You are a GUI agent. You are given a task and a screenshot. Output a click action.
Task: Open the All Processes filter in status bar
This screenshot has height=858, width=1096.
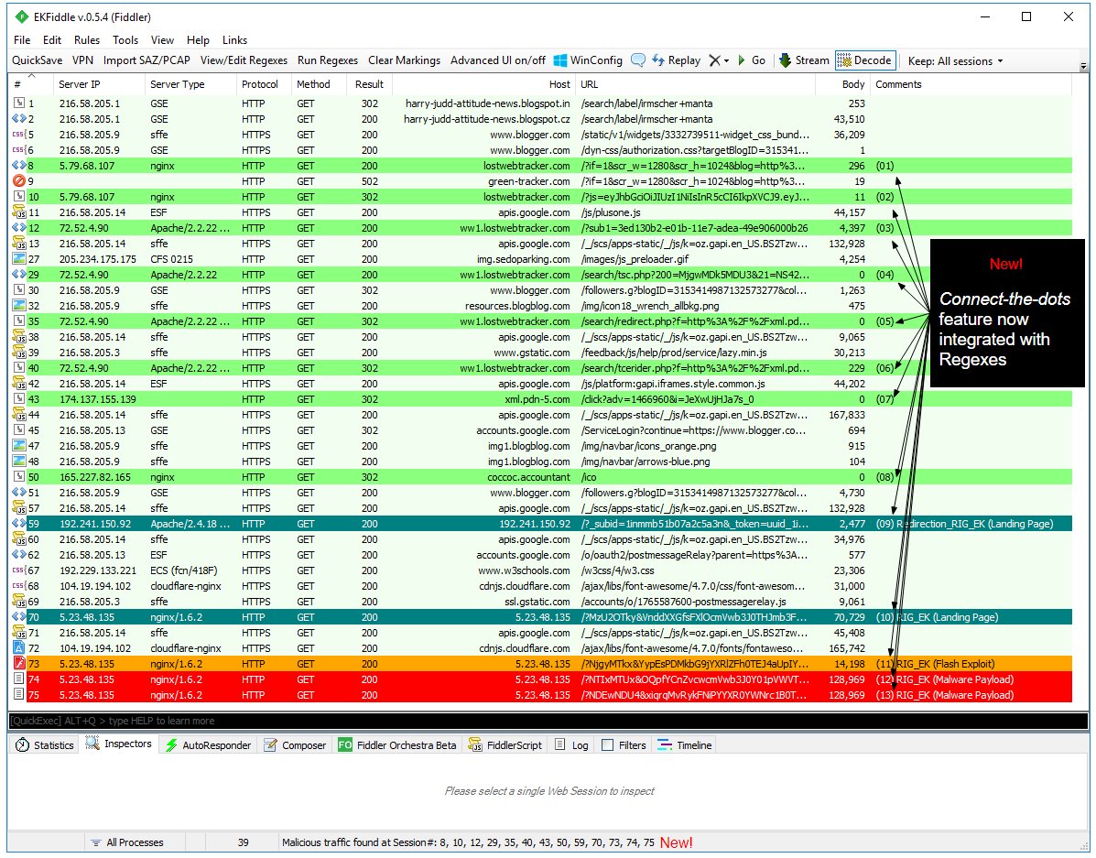126,842
